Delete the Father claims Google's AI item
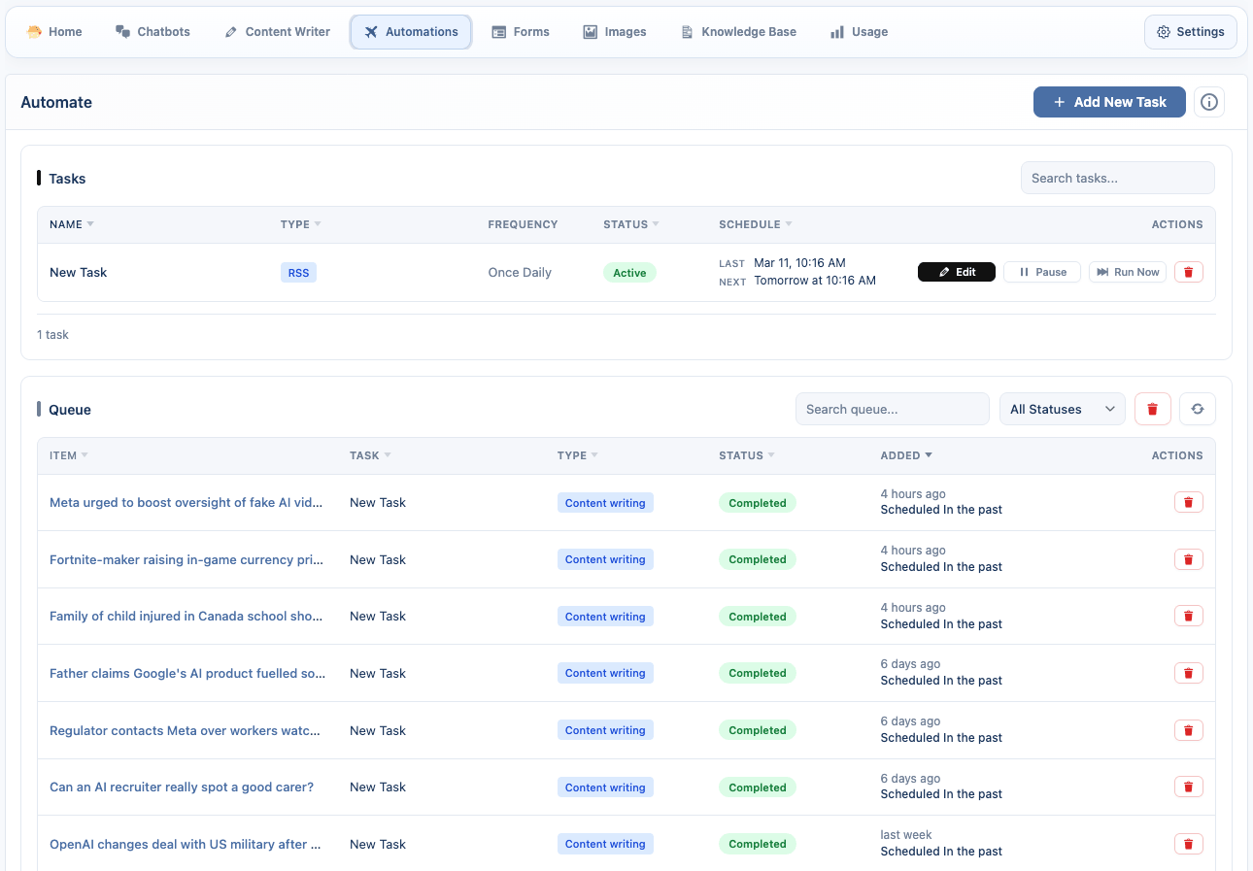The height and width of the screenshot is (871, 1253). tap(1189, 673)
